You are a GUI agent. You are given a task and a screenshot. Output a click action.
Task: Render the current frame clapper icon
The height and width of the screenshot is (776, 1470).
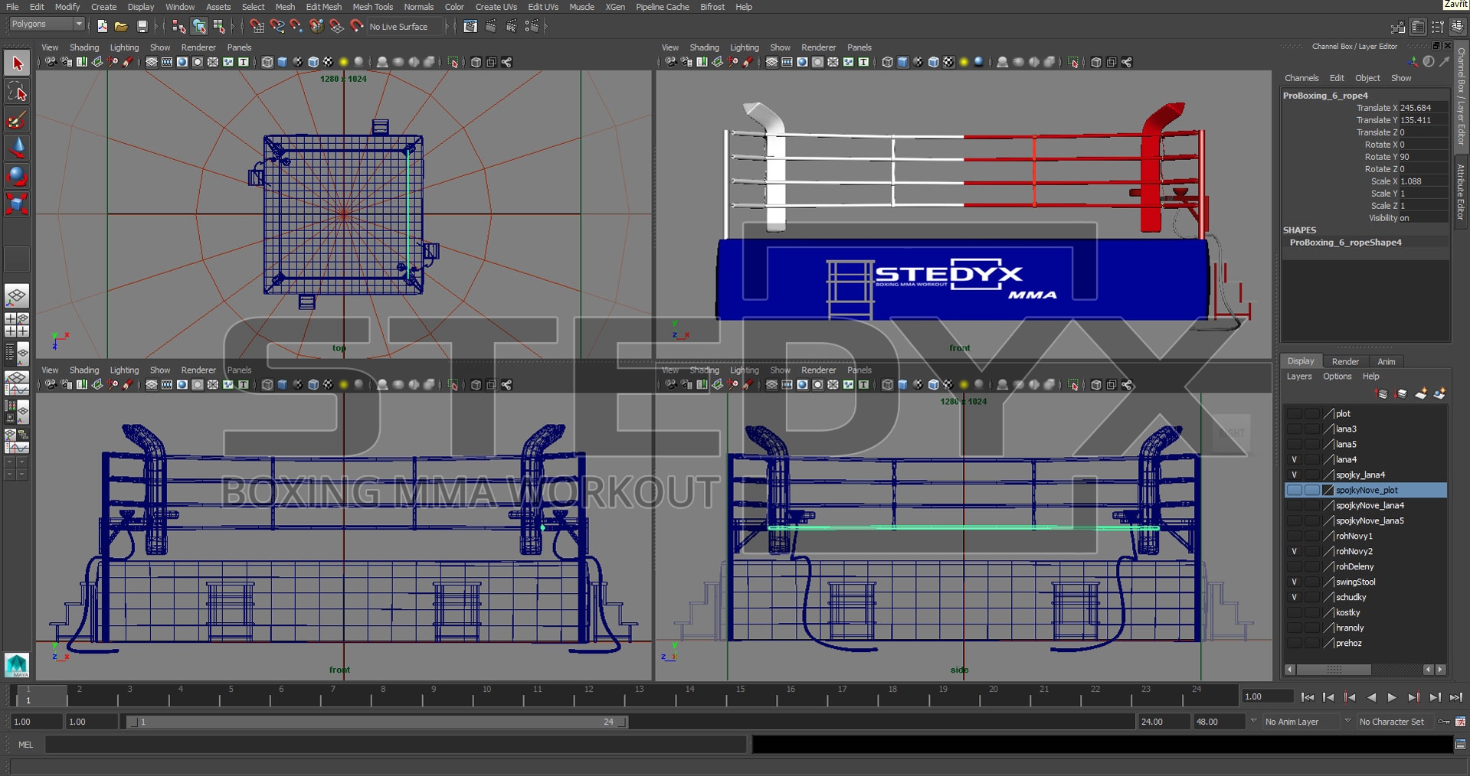[491, 27]
